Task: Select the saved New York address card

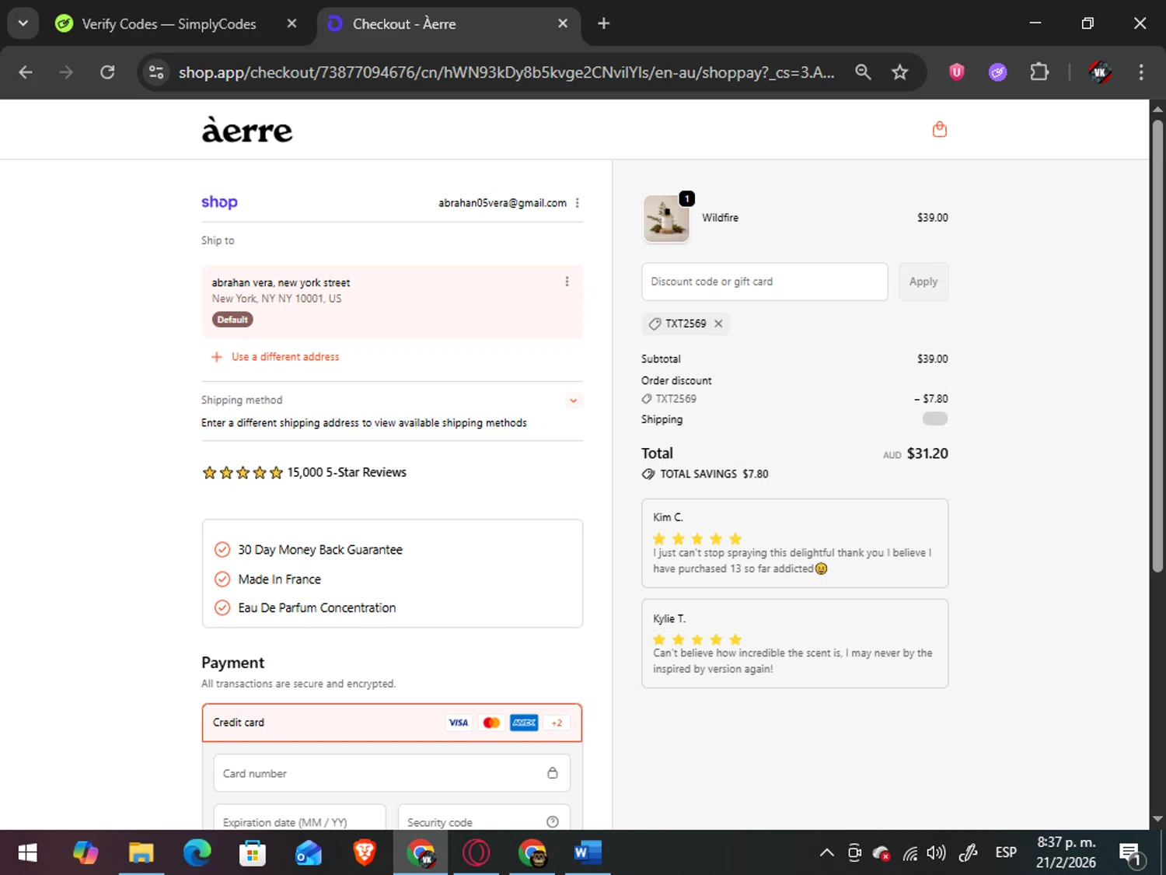Action: pos(392,302)
